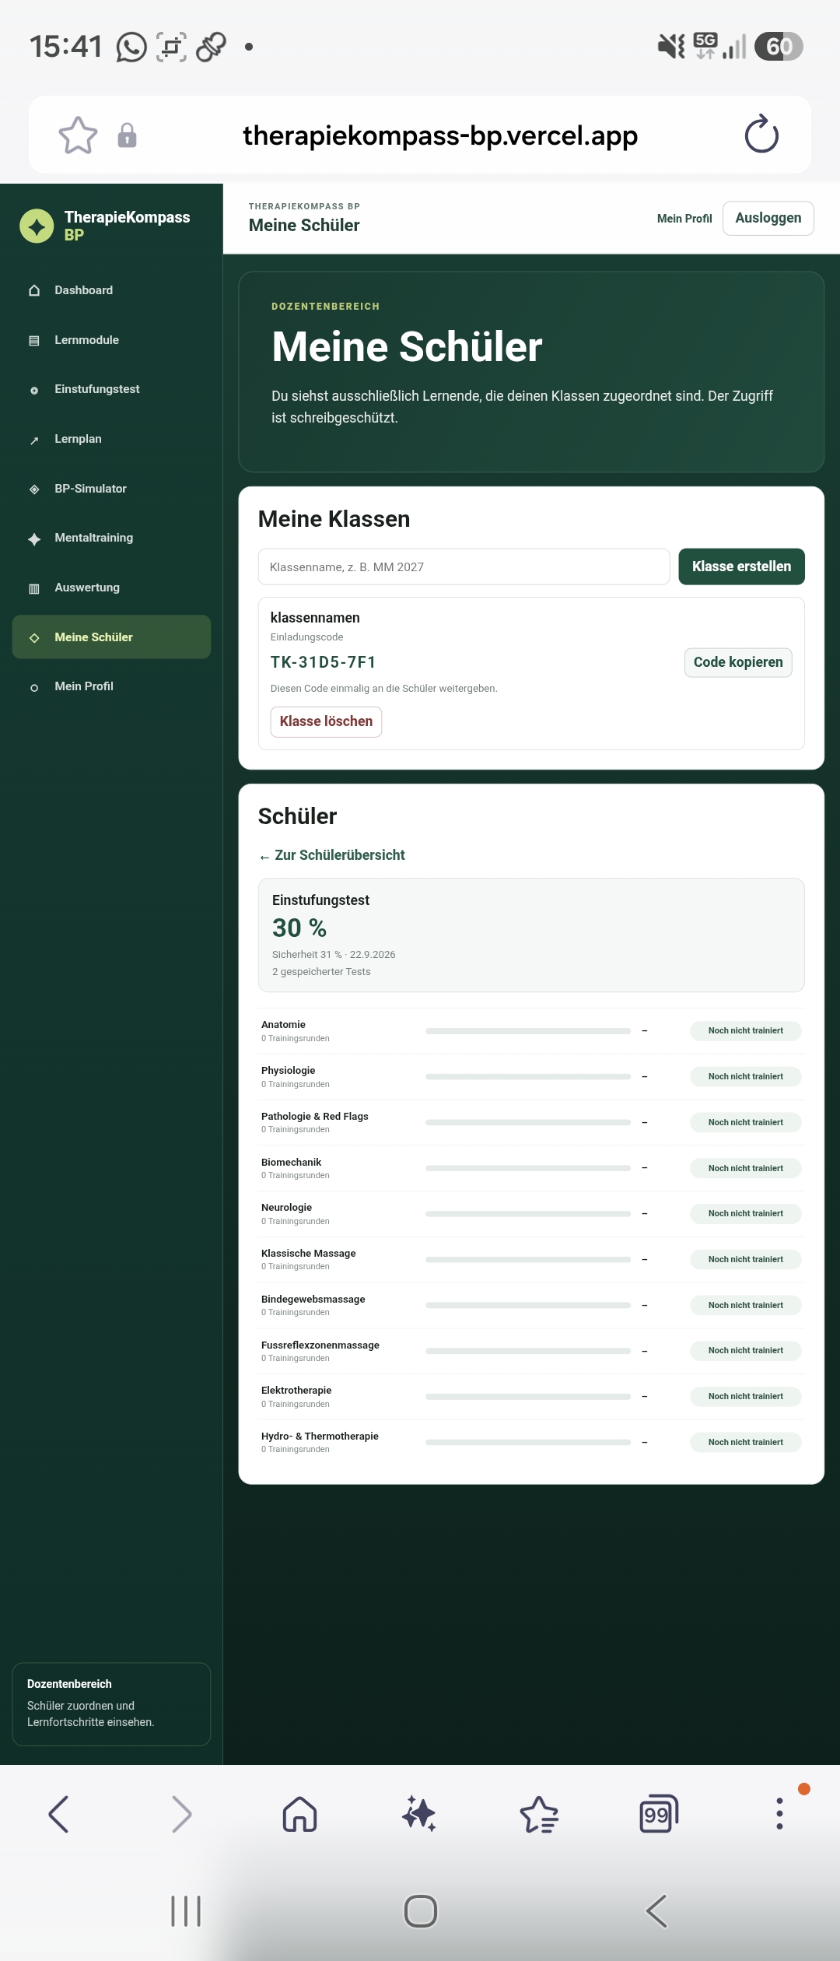The height and width of the screenshot is (1961, 840).
Task: Tap the TherapieKompass BP logo icon
Action: click(x=37, y=226)
